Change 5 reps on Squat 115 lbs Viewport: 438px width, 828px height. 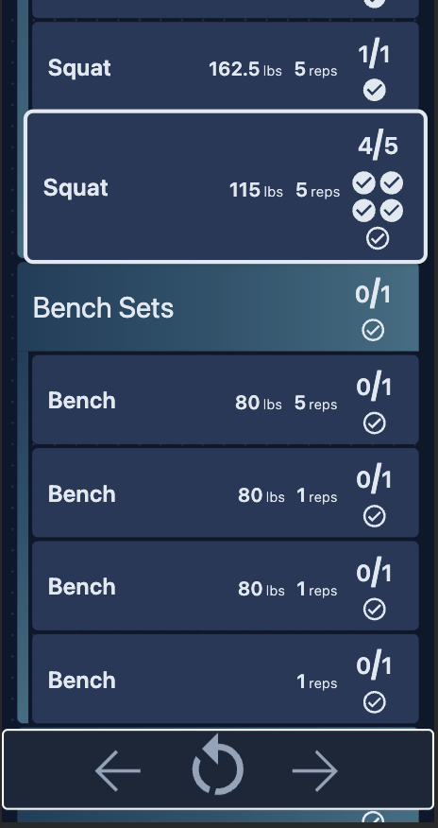click(x=317, y=190)
